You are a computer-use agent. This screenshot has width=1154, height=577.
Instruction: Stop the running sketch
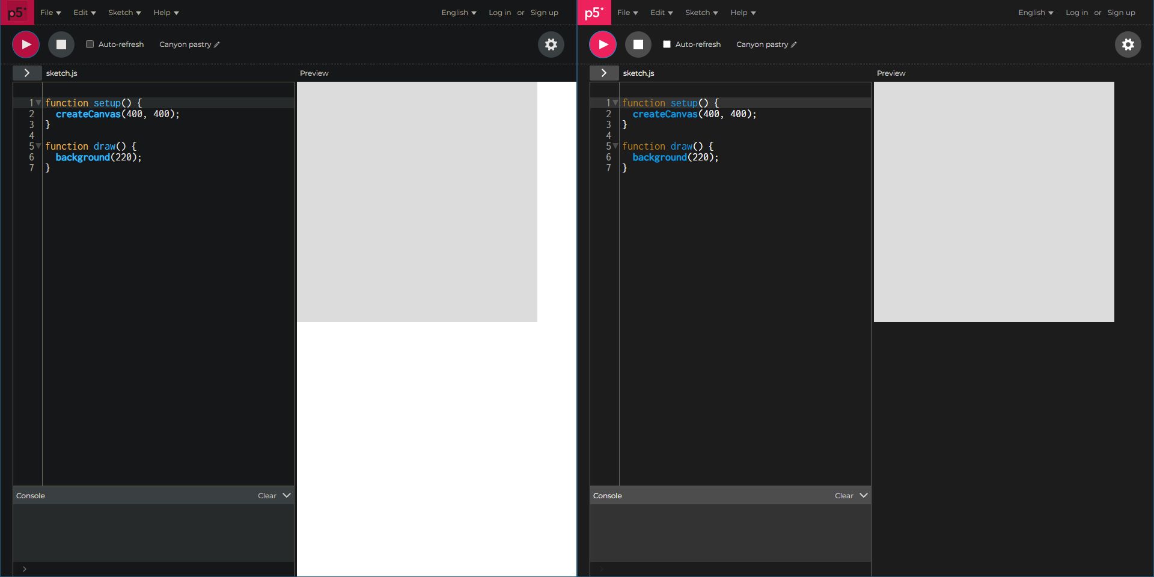61,44
